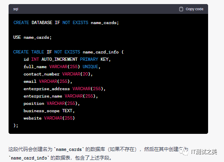Image resolution: width=224 pixels, height=162 pixels.
Task: Click the USE name_cards statement line
Action: coord(32,37)
